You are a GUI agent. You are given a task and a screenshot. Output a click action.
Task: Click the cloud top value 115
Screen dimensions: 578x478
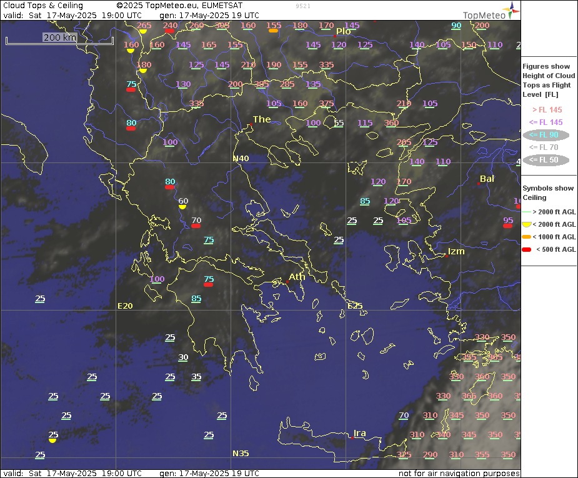coord(365,123)
